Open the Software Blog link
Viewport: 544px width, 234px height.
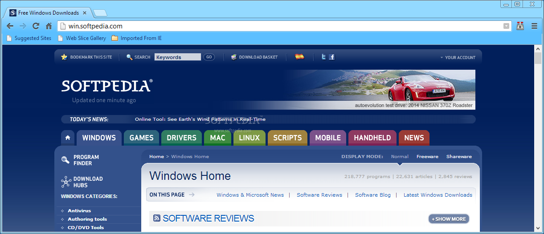coord(373,195)
